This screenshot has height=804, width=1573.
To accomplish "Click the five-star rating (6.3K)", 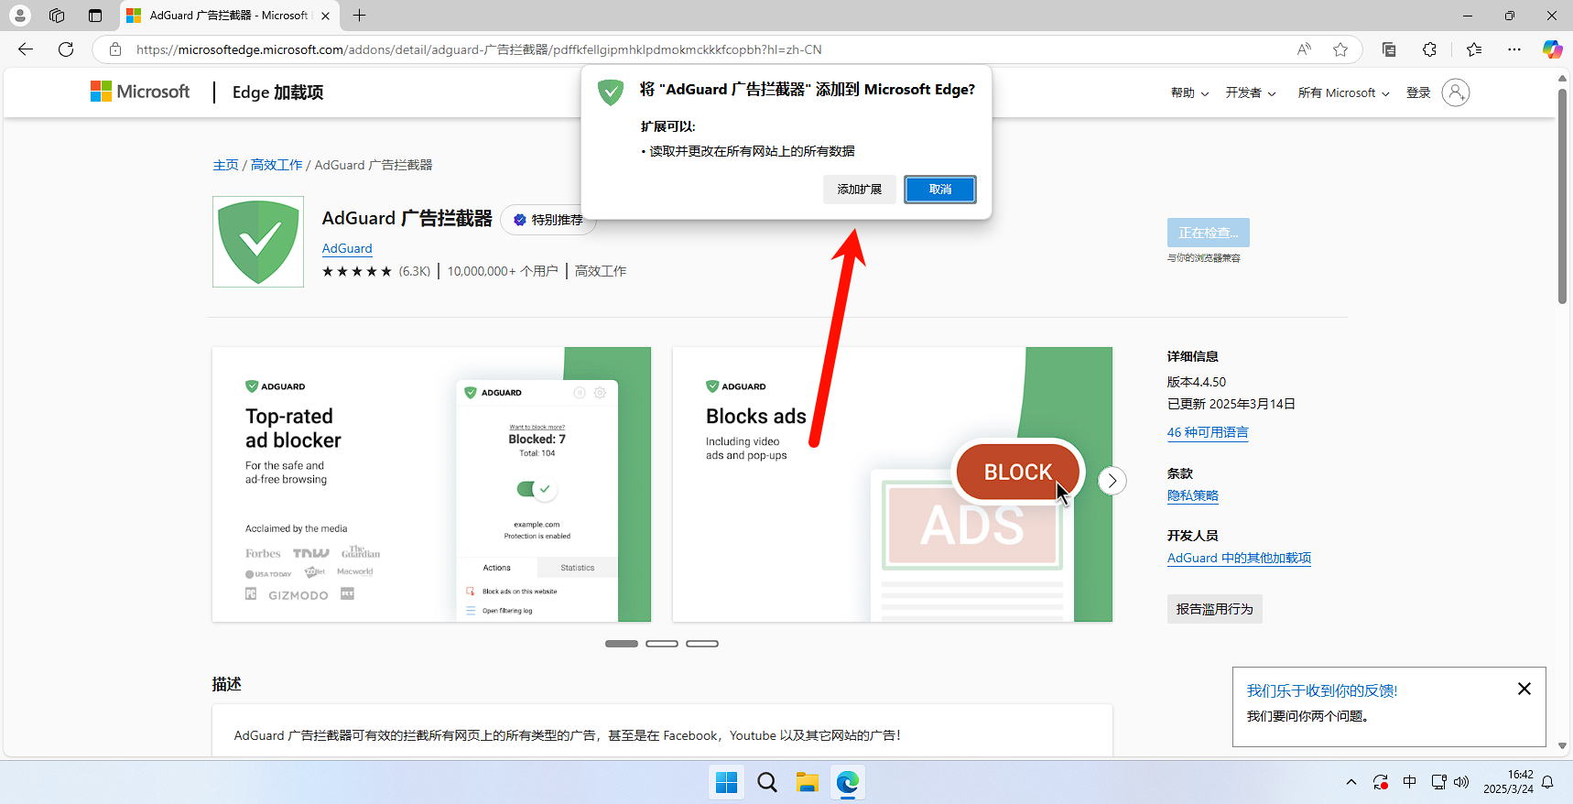I will (376, 271).
